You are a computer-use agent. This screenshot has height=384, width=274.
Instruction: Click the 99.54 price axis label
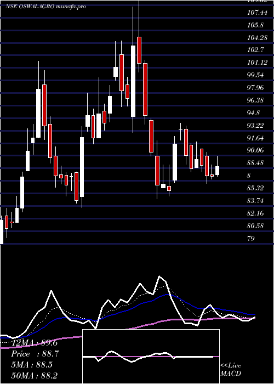255,75
